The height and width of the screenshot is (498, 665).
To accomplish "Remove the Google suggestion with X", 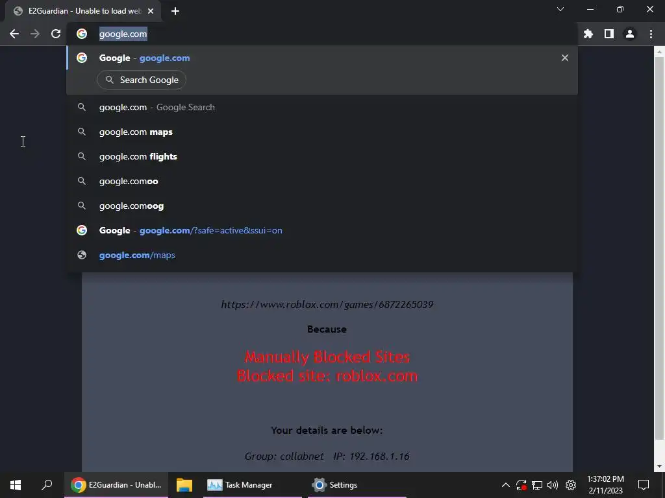I will coord(564,58).
